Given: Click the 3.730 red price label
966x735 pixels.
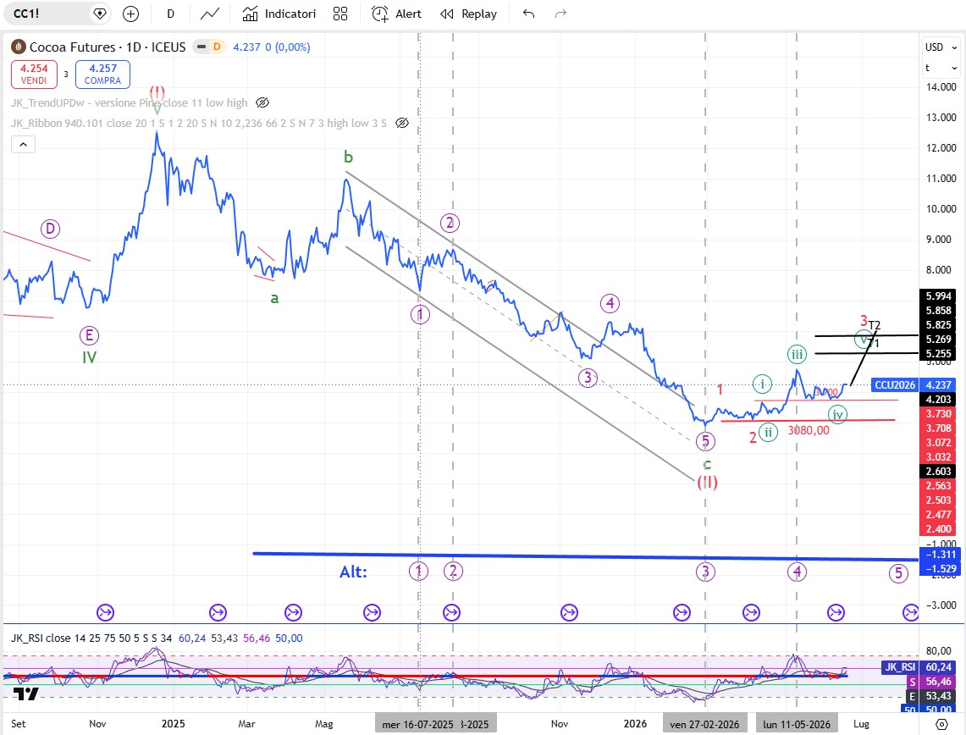Looking at the screenshot, I should click(939, 414).
